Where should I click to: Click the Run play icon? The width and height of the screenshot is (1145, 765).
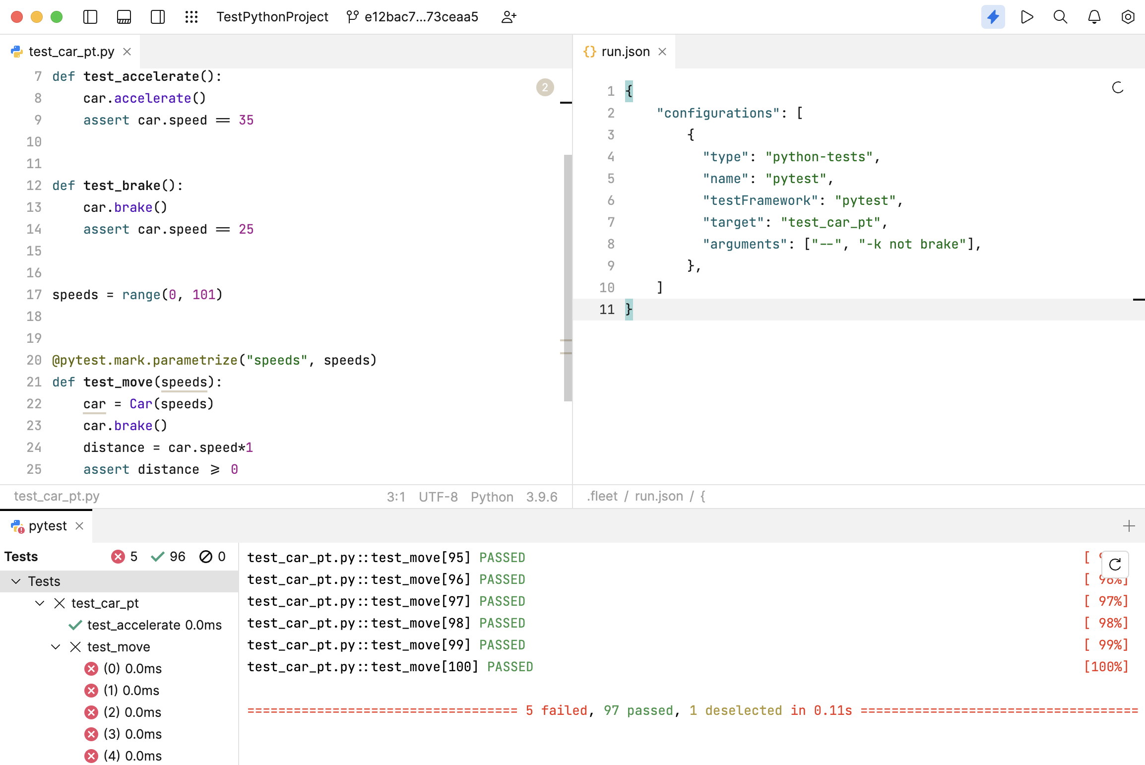(1027, 17)
